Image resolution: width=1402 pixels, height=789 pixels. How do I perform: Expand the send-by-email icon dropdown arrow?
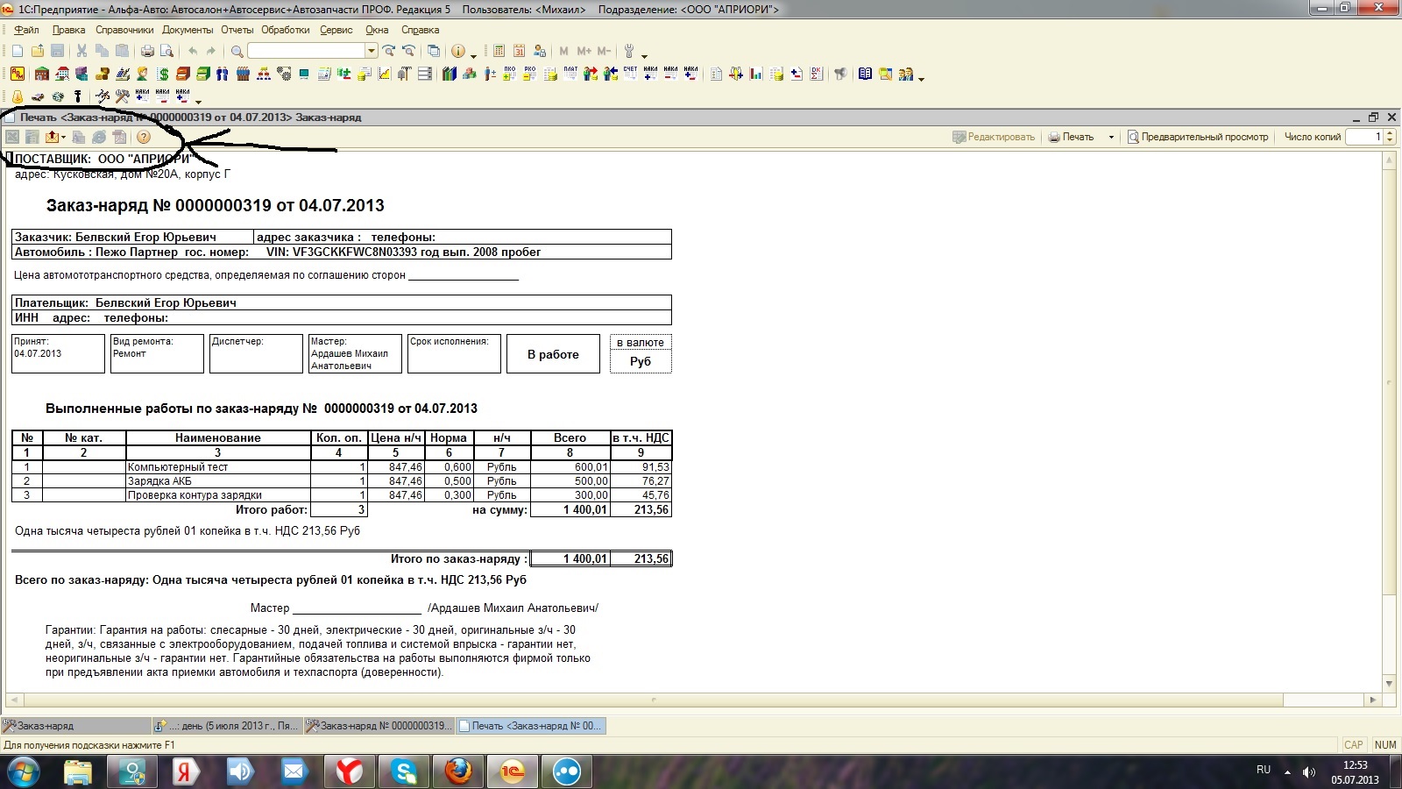[x=64, y=138]
